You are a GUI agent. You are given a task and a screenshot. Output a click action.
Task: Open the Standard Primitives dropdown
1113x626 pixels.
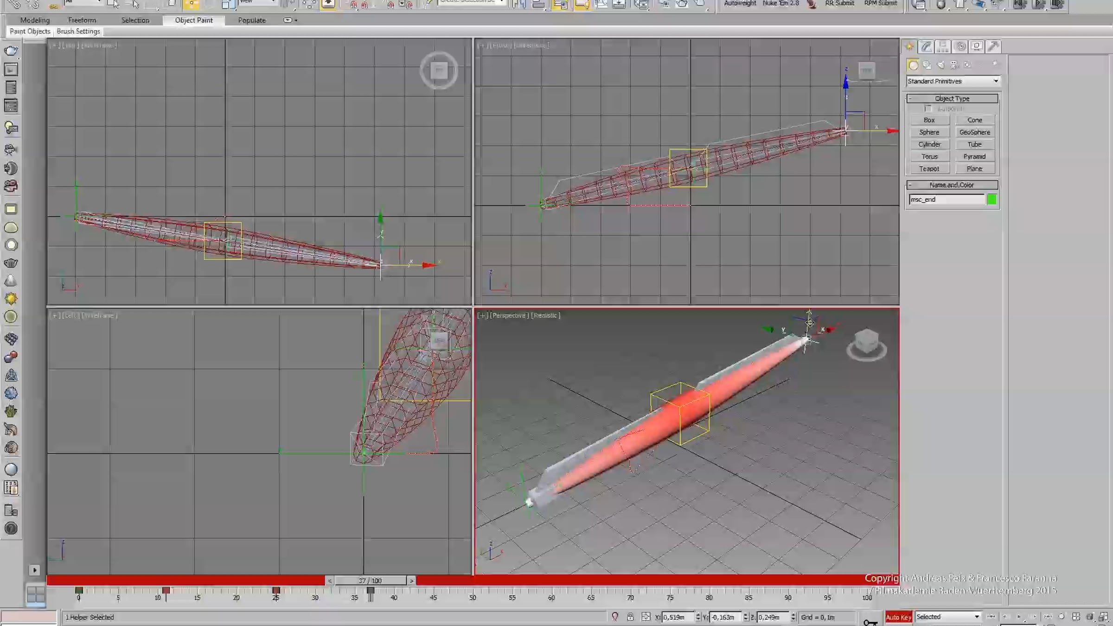coord(953,81)
